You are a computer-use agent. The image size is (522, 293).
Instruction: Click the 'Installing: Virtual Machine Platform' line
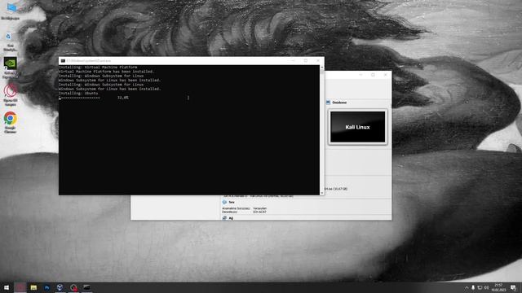(98, 67)
